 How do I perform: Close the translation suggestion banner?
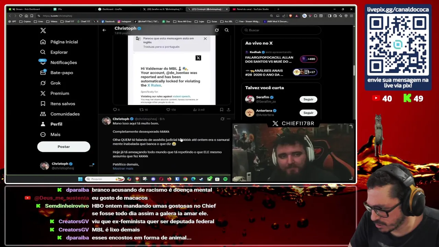click(x=205, y=38)
